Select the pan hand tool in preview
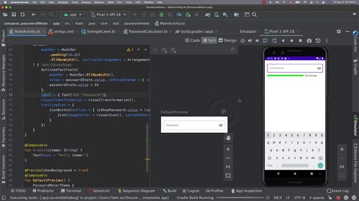359x201 pixels. pyautogui.click(x=228, y=138)
